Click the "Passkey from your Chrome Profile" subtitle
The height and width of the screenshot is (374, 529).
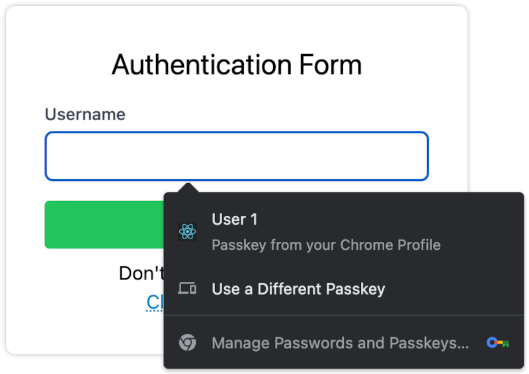[x=326, y=245]
